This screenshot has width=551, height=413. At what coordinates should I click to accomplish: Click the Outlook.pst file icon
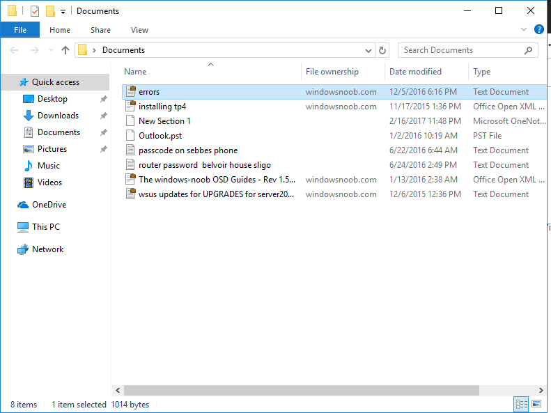click(130, 136)
